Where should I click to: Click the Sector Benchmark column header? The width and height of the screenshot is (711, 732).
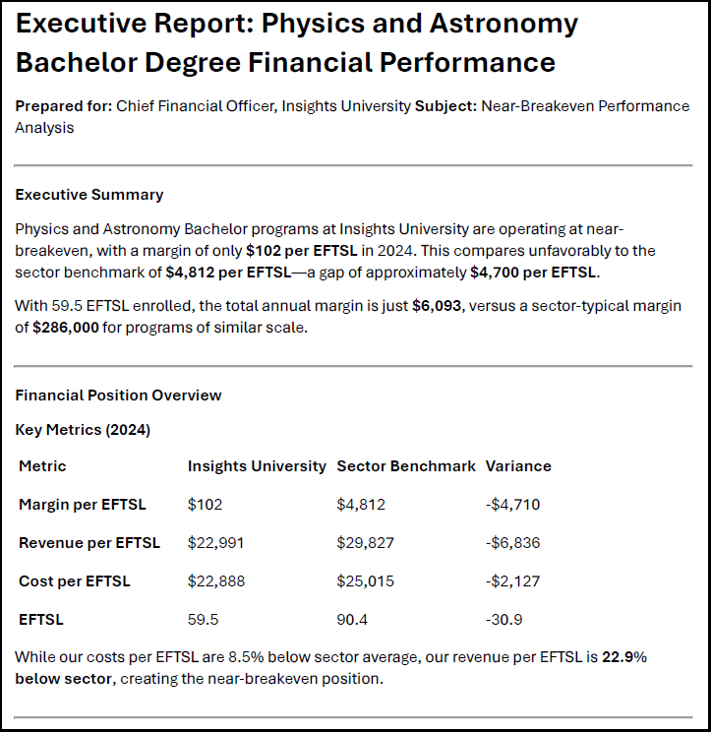406,466
